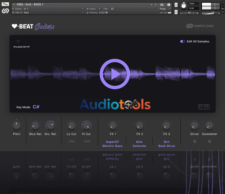The height and width of the screenshot is (194, 225).
Task: Click the Pitch knob
Action: 17,125
